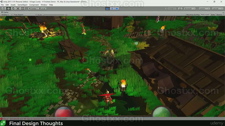The width and height of the screenshot is (225, 126).
Task: Toggle Maximize On Play
Action: coord(193,15)
